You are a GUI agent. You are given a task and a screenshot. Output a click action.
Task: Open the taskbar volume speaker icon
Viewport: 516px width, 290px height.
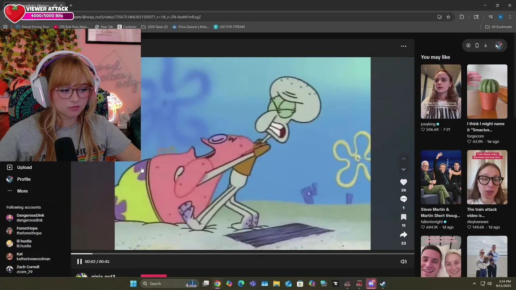pyautogui.click(x=489, y=284)
